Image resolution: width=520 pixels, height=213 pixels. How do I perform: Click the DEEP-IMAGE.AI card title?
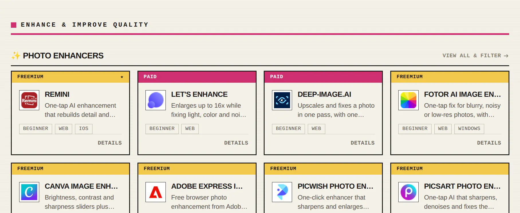(324, 94)
